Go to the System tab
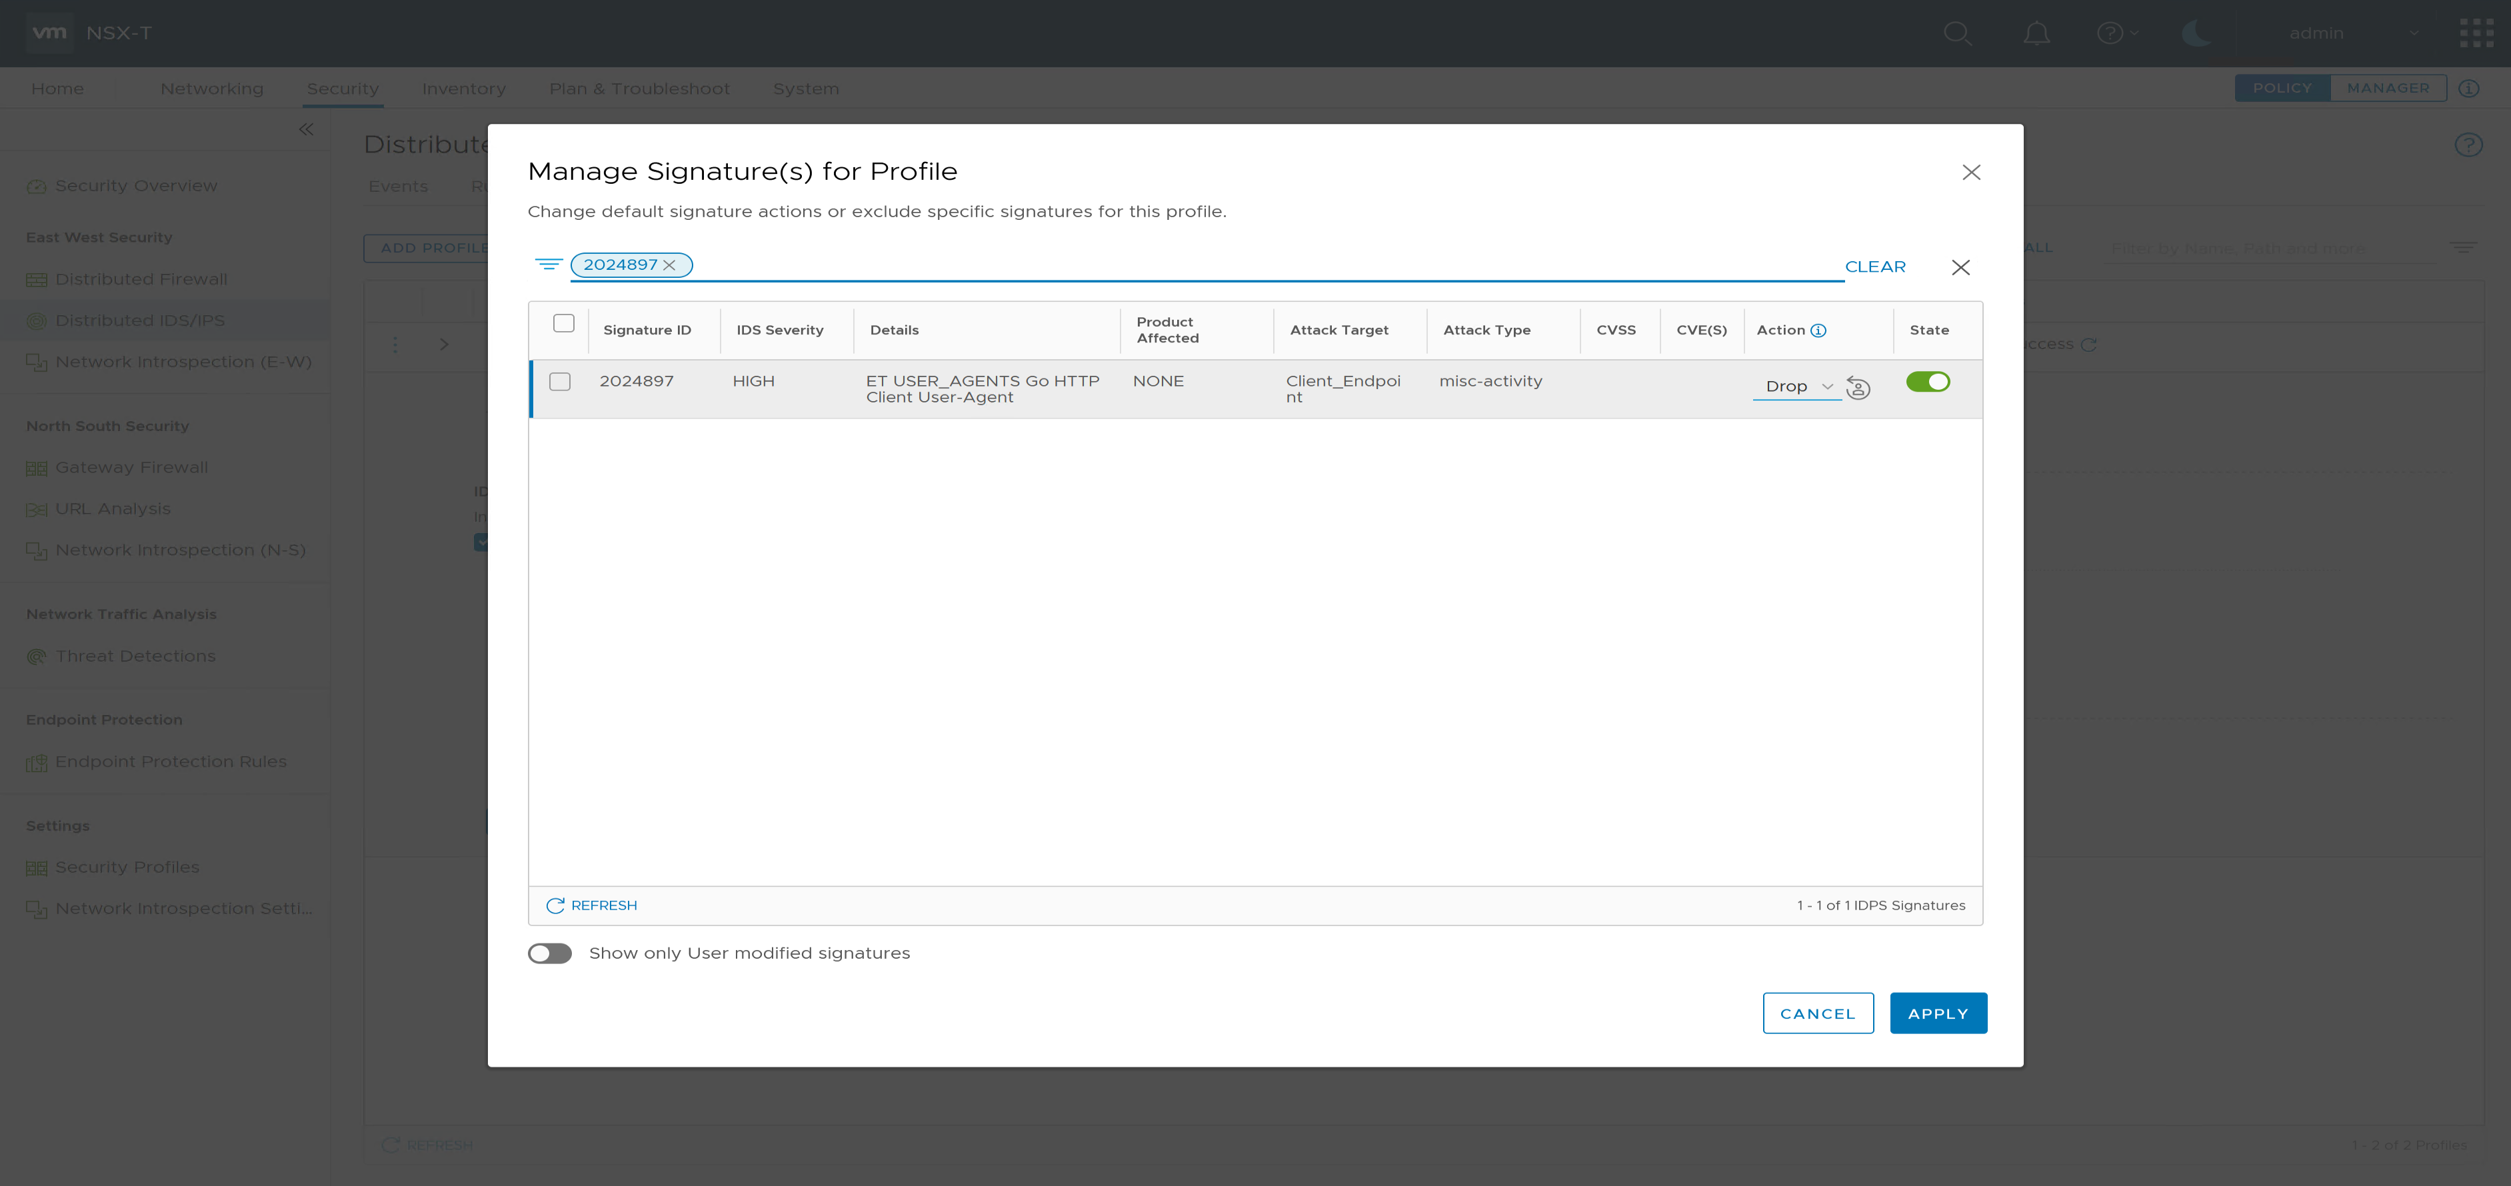 (x=805, y=89)
